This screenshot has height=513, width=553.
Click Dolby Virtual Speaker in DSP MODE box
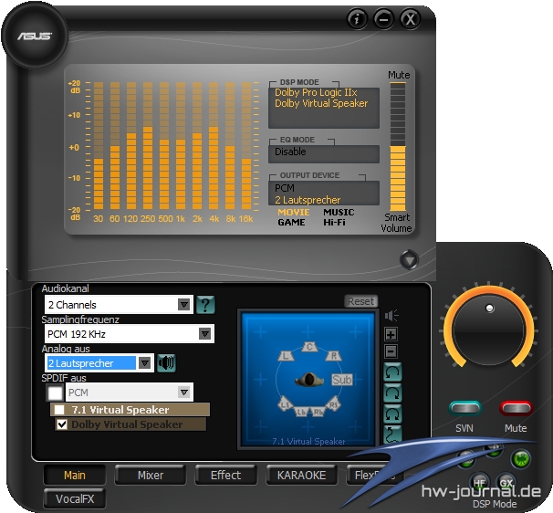(321, 103)
